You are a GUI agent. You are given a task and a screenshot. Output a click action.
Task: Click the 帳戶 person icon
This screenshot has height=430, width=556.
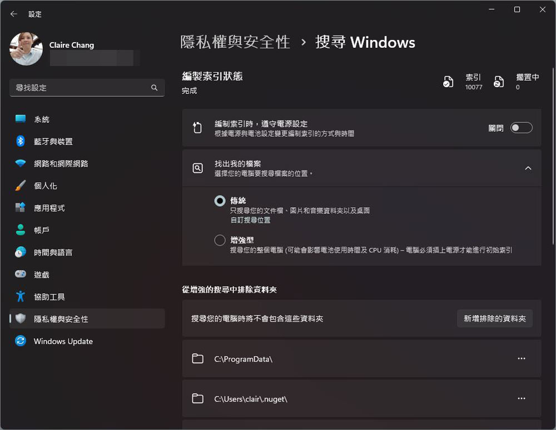21,230
